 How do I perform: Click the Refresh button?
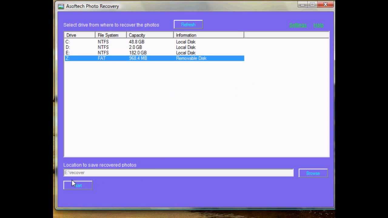188,25
